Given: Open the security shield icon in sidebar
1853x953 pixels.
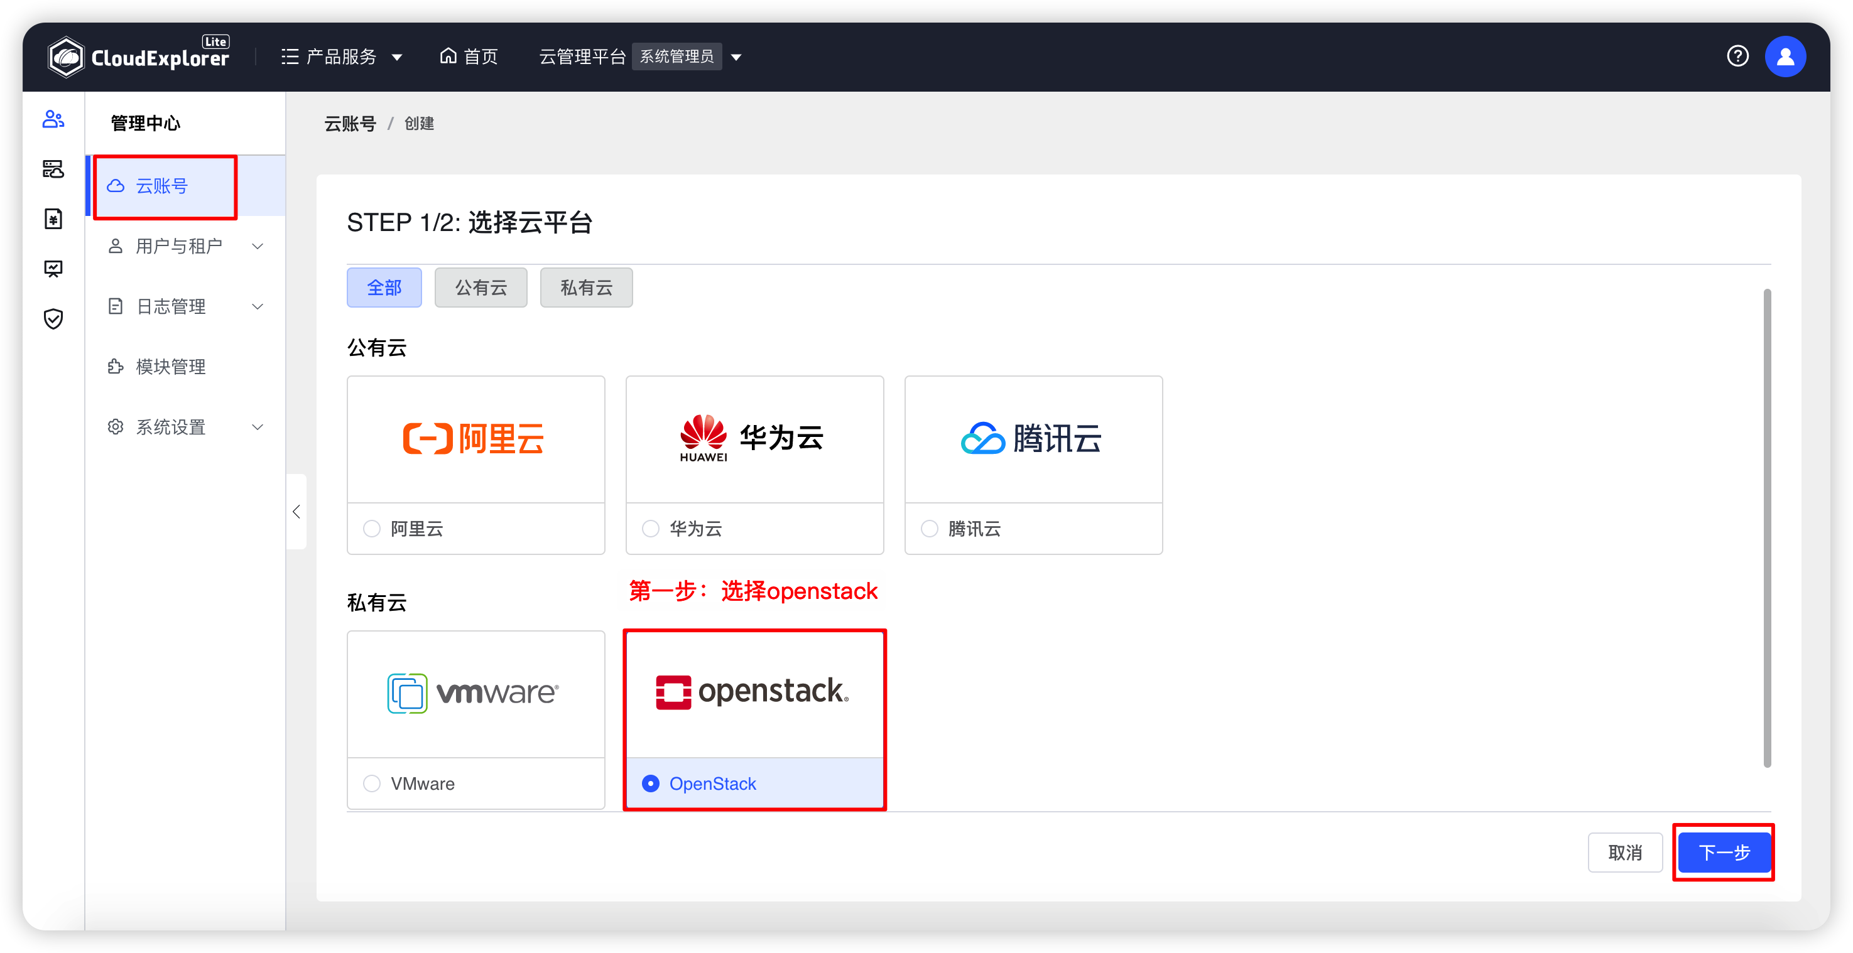Looking at the screenshot, I should tap(53, 318).
